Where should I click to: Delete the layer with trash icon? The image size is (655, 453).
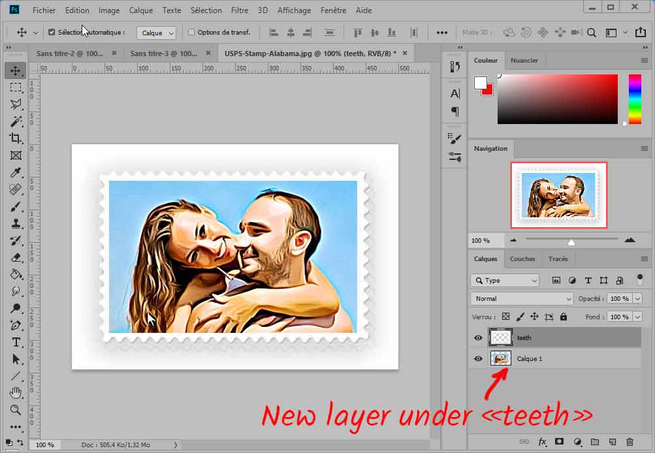(x=630, y=442)
